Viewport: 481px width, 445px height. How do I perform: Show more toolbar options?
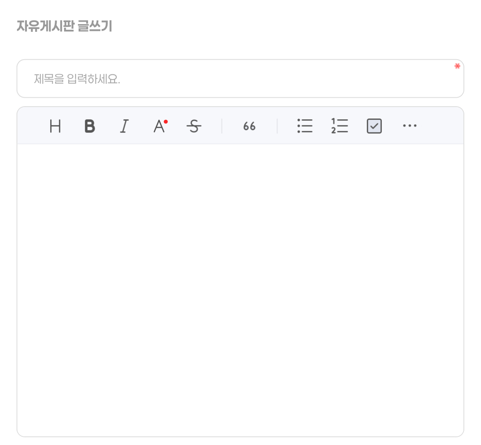pos(410,126)
